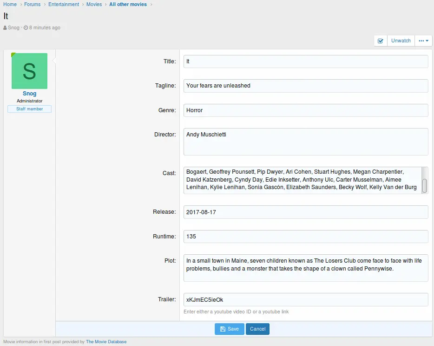The height and width of the screenshot is (346, 434).
Task: Select the Movies breadcrumb link
Action: [x=94, y=4]
